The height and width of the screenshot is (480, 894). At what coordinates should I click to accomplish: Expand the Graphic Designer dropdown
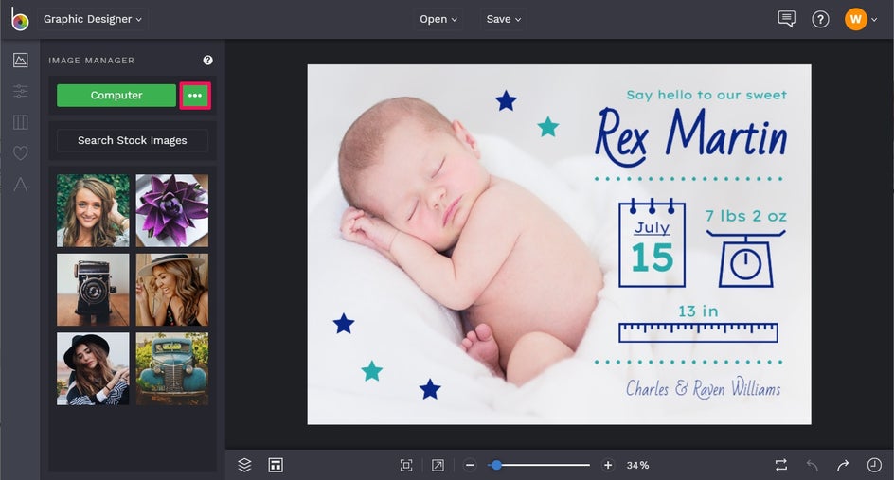pos(93,19)
